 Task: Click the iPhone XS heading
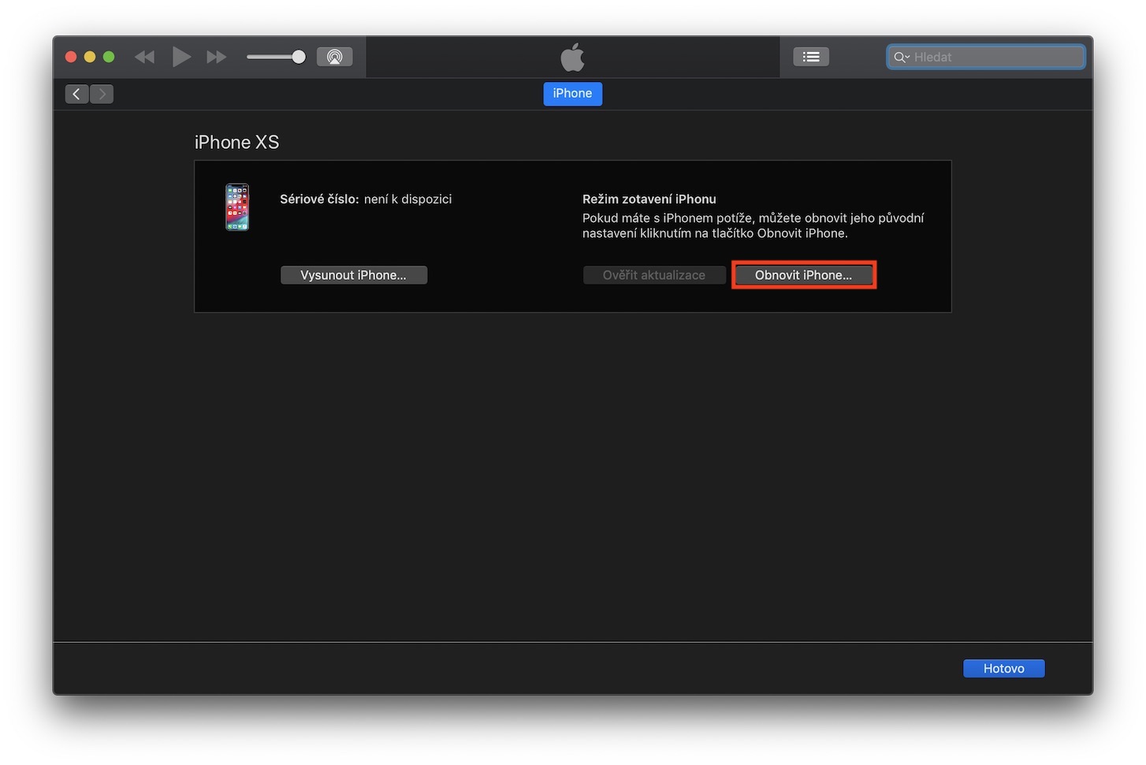(236, 142)
